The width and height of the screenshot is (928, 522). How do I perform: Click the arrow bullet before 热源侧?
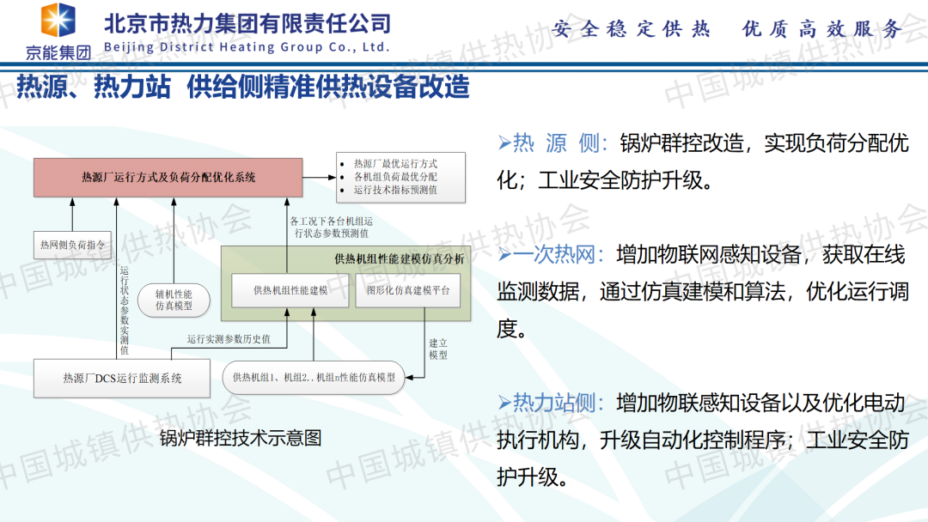point(504,143)
